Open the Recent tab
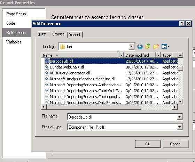This screenshot has height=162, width=195. 75,35
